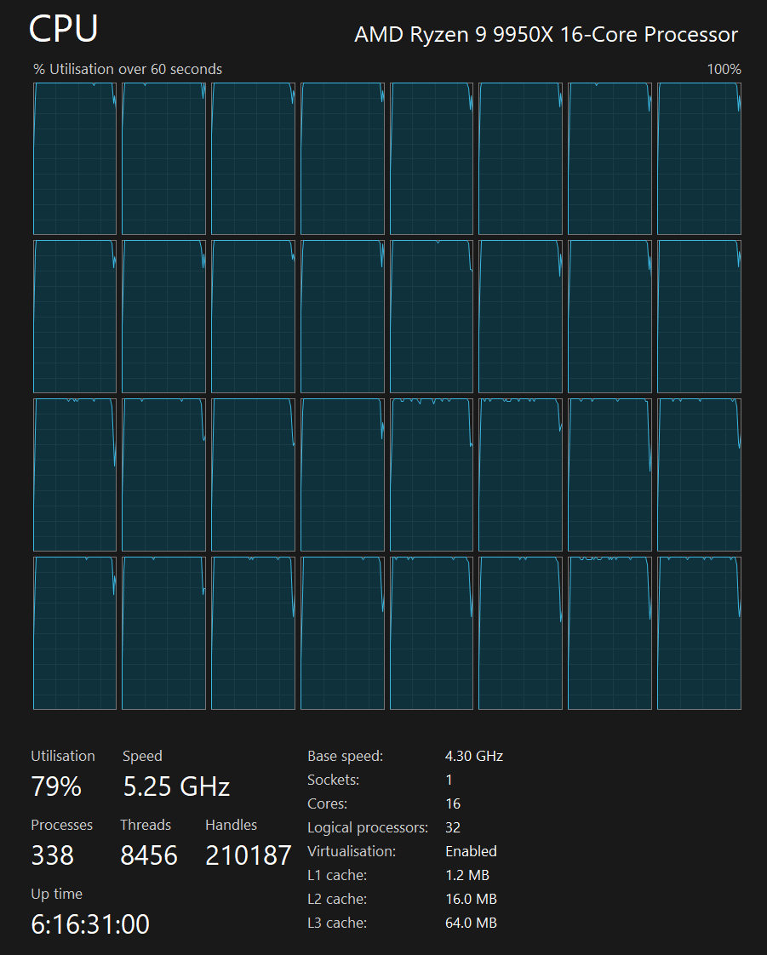Click the up time value 6:16:31:00
This screenshot has height=955, width=767.
point(90,924)
